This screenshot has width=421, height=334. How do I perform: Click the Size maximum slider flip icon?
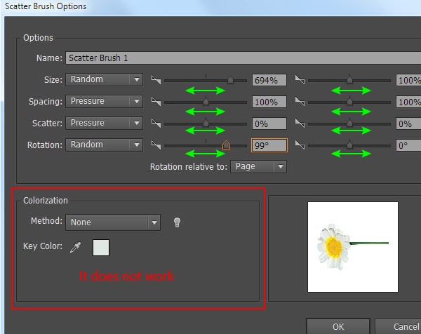[x=300, y=79]
